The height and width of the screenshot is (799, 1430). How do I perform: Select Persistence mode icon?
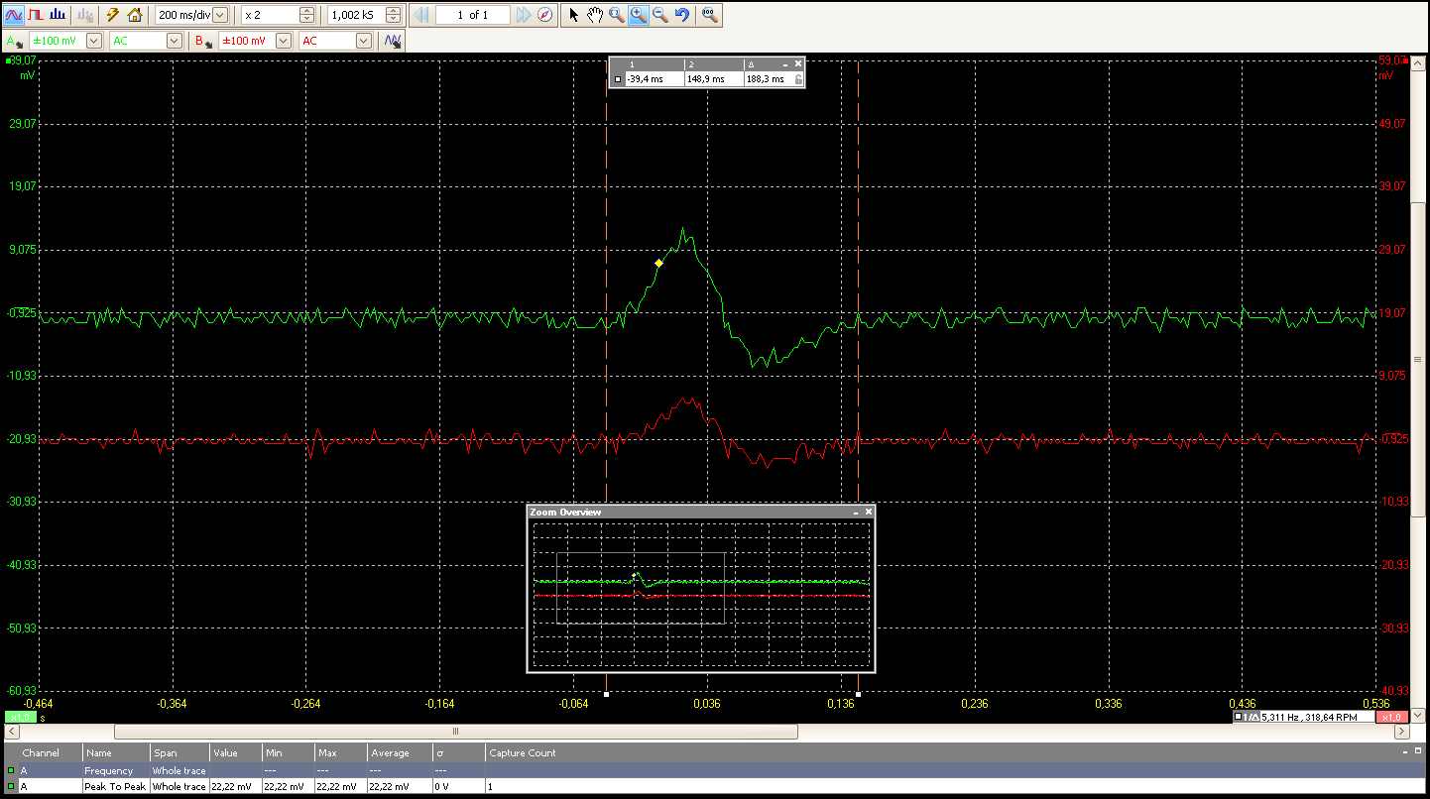click(x=36, y=15)
